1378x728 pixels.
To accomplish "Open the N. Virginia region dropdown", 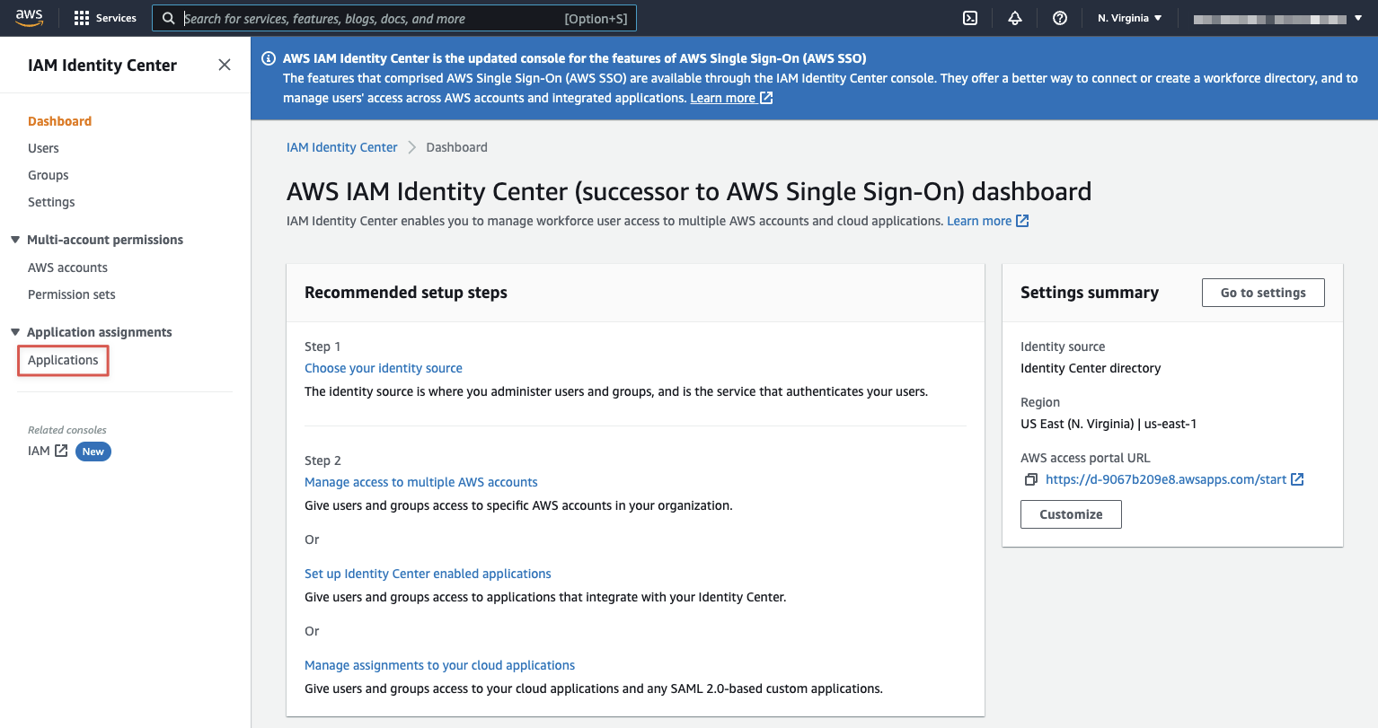I will tap(1129, 18).
